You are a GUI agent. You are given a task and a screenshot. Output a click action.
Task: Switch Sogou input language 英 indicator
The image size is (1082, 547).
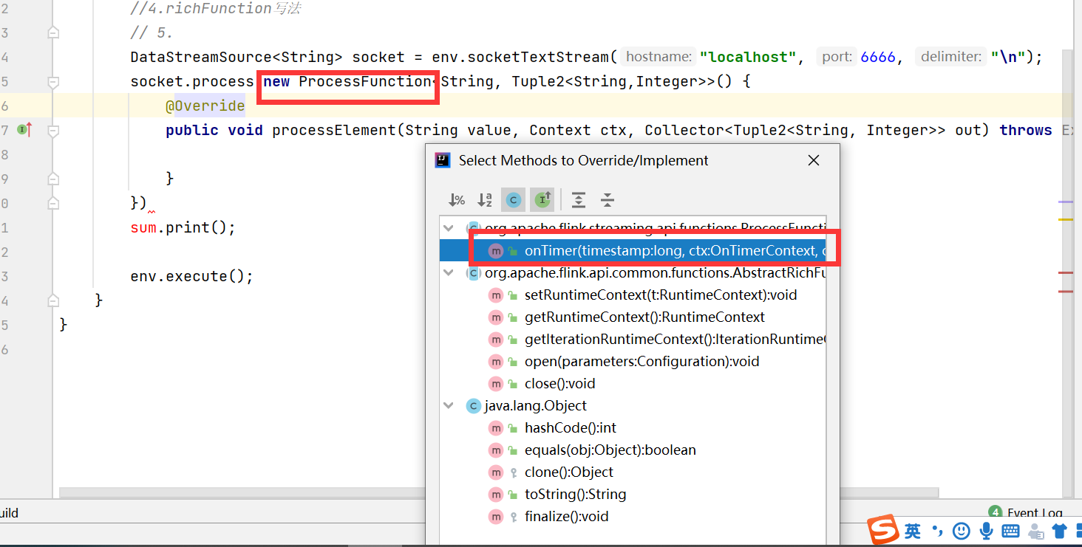coord(913,531)
